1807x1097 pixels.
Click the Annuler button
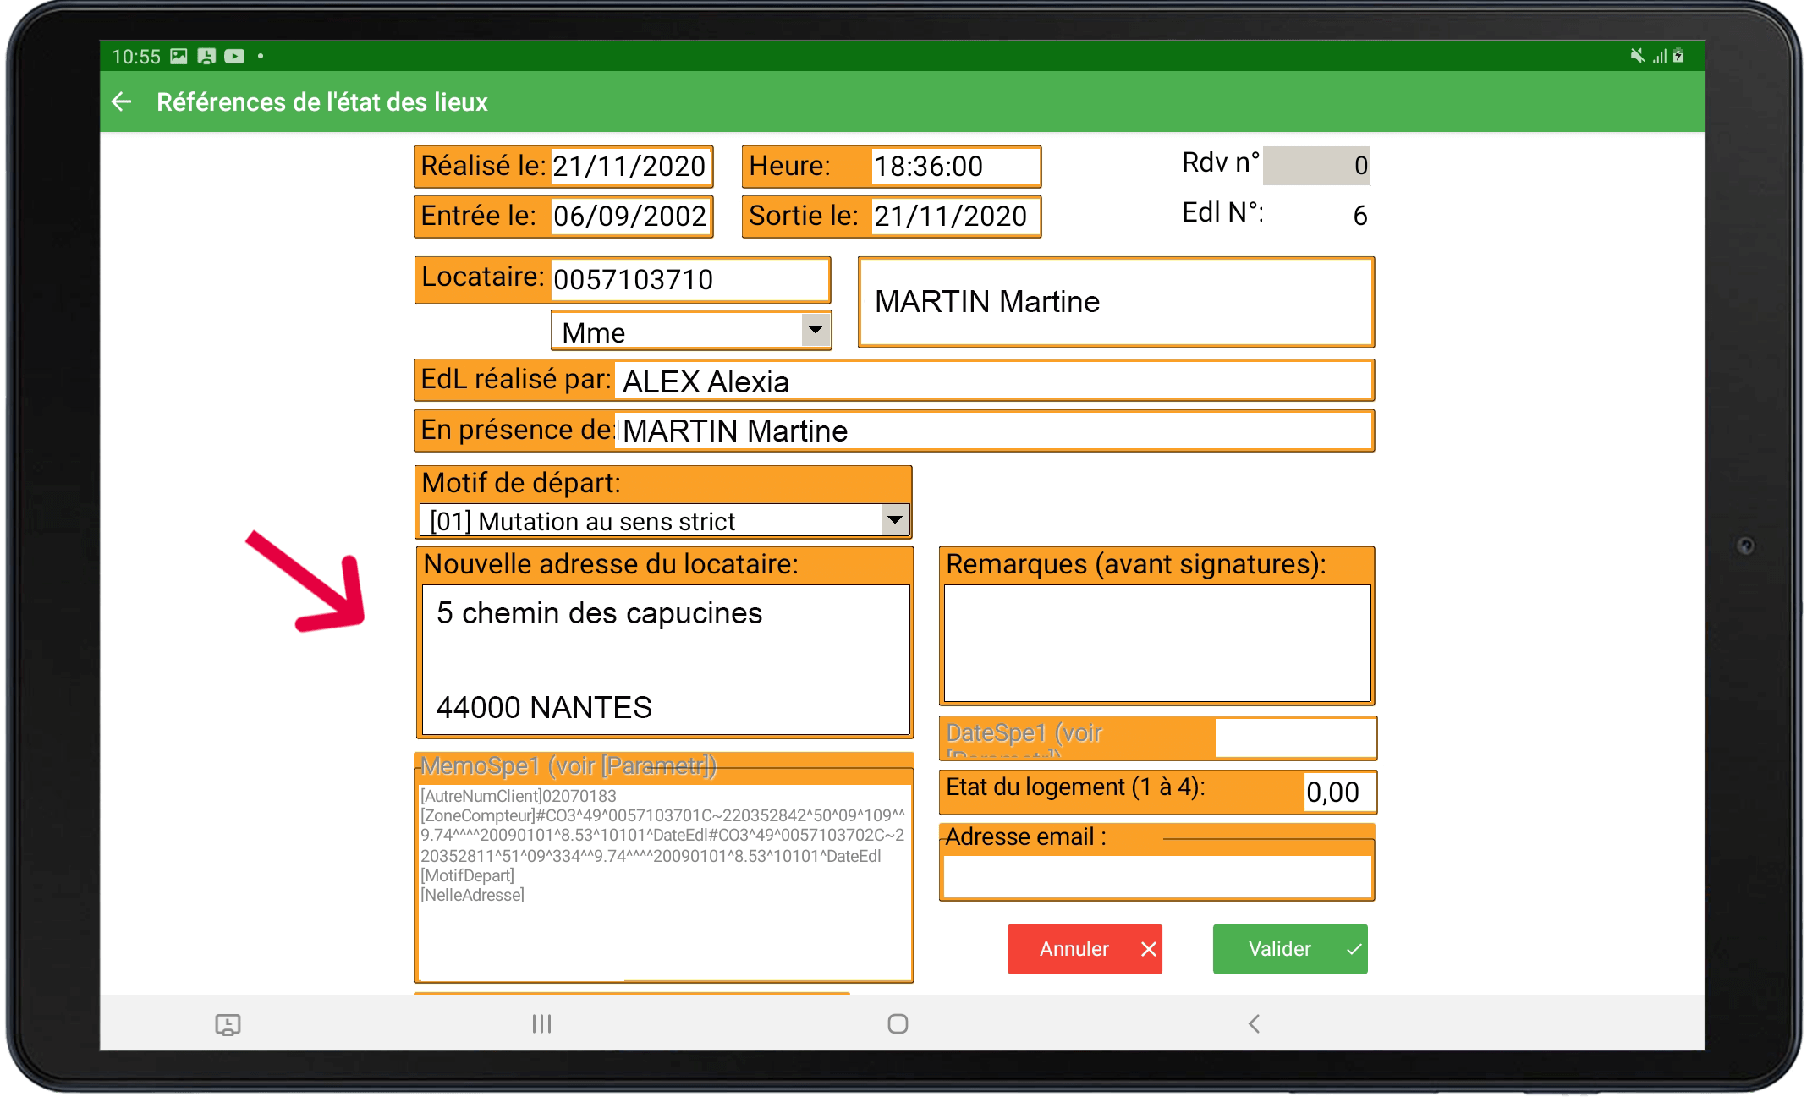pos(1084,949)
